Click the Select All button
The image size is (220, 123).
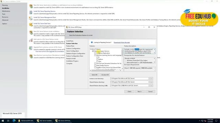tap(95, 75)
